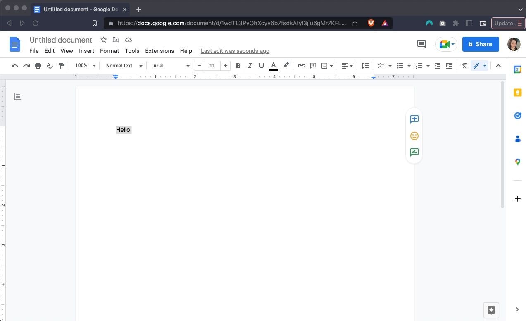This screenshot has width=526, height=321.
Task: Open Google Meet call dropdown
Action: pos(446,44)
